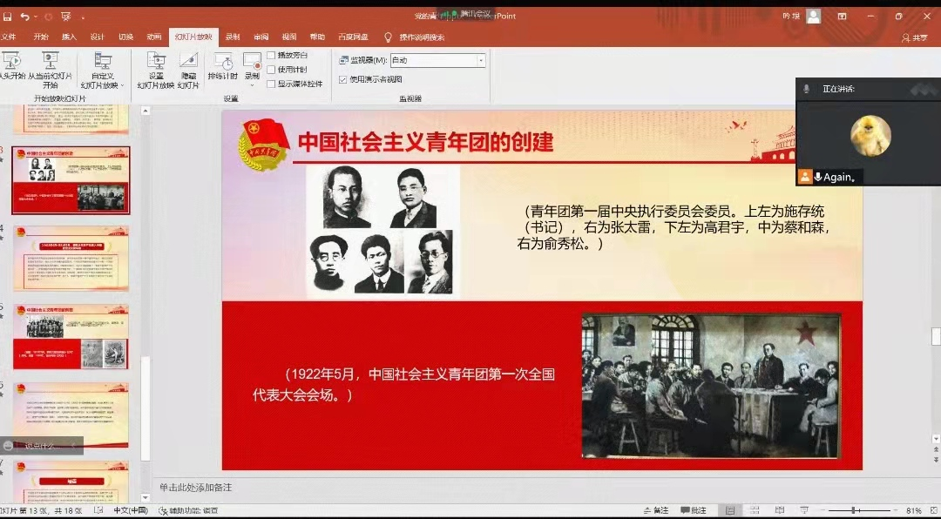Click Rehearse Timings (排练计时) button
The height and width of the screenshot is (519, 941).
point(223,66)
